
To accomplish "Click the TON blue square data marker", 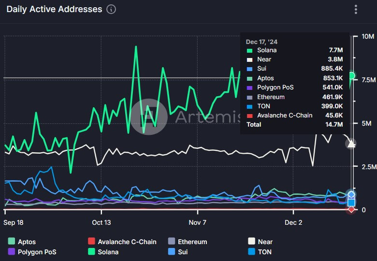I will (351, 203).
